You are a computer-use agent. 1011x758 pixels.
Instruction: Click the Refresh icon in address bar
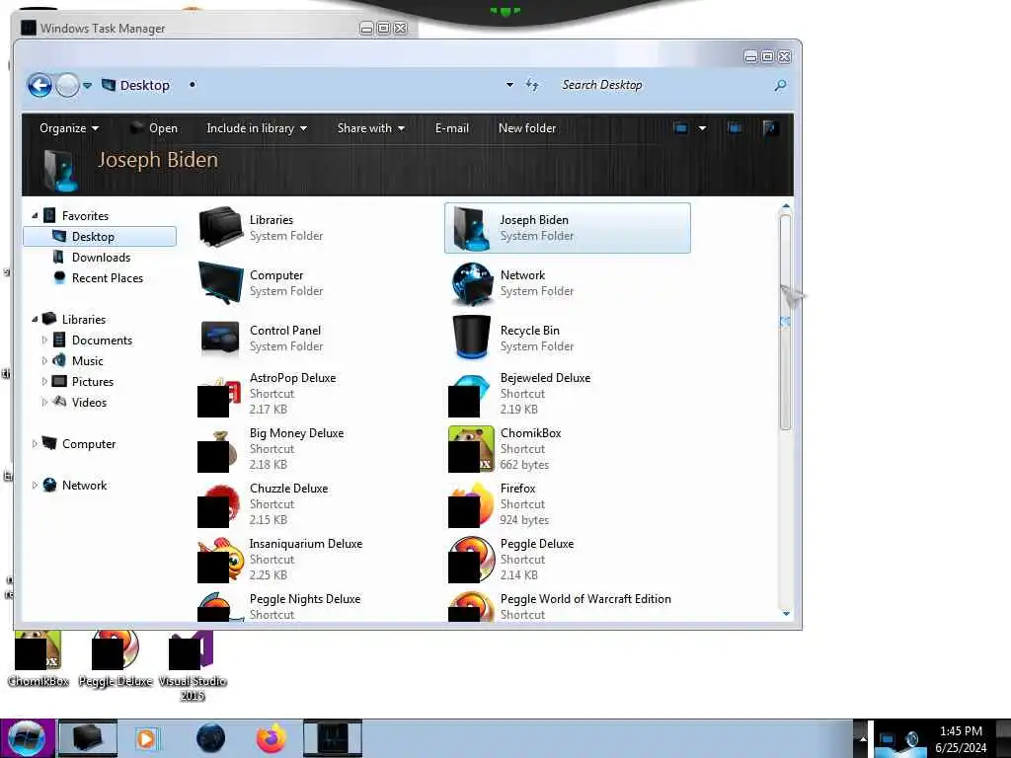click(532, 85)
